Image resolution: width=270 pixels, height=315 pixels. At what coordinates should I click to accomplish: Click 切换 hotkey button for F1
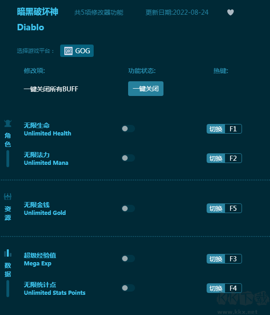click(x=216, y=129)
